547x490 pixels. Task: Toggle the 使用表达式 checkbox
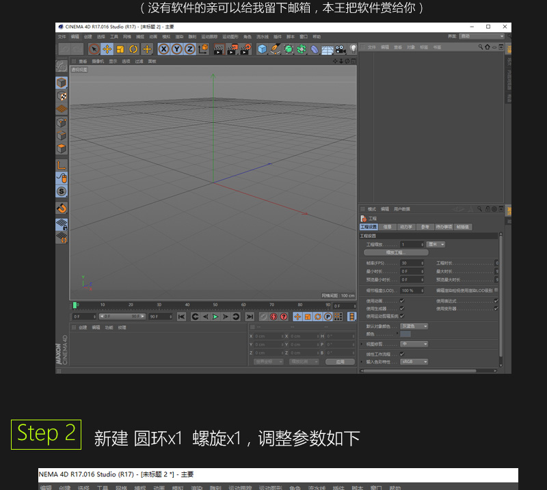tap(496, 301)
